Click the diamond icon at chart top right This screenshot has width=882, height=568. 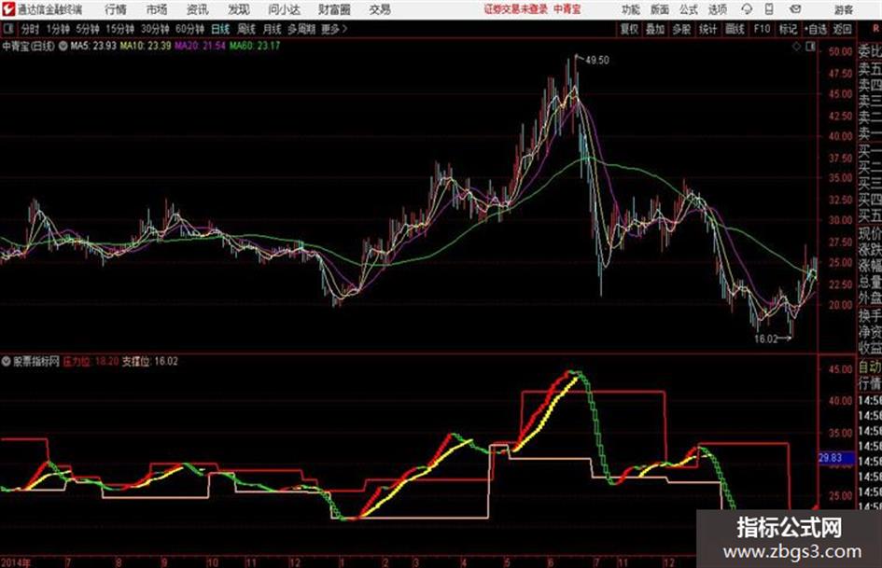point(796,47)
